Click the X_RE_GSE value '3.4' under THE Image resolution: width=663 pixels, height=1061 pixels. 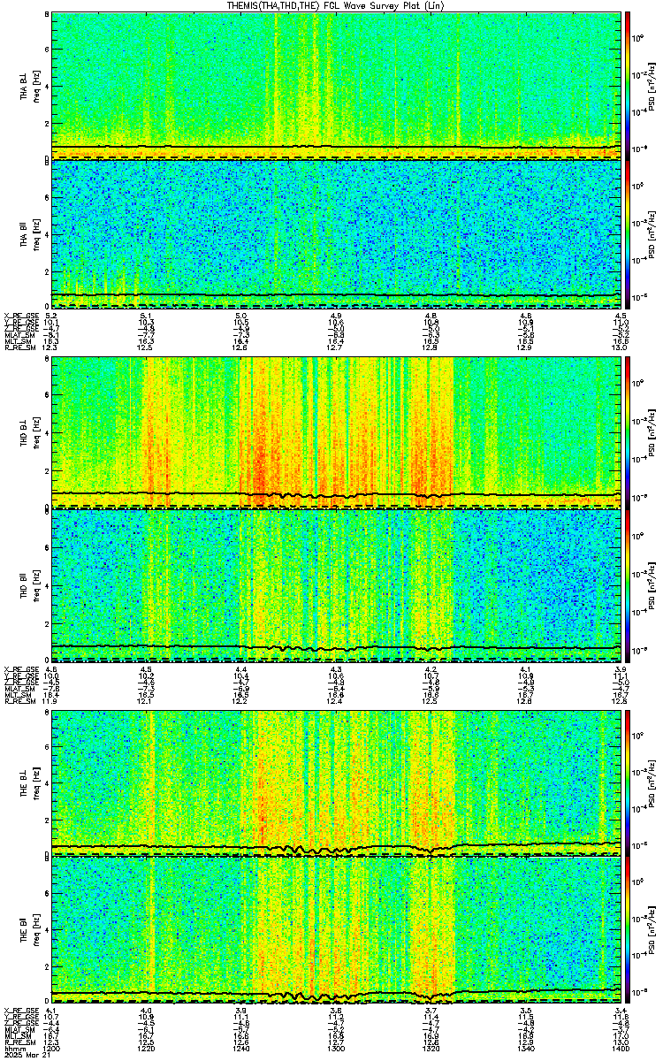point(621,1010)
